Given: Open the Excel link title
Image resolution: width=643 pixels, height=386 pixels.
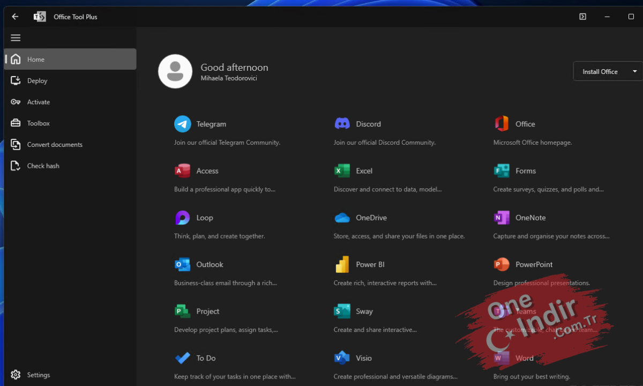Looking at the screenshot, I should coord(364,171).
